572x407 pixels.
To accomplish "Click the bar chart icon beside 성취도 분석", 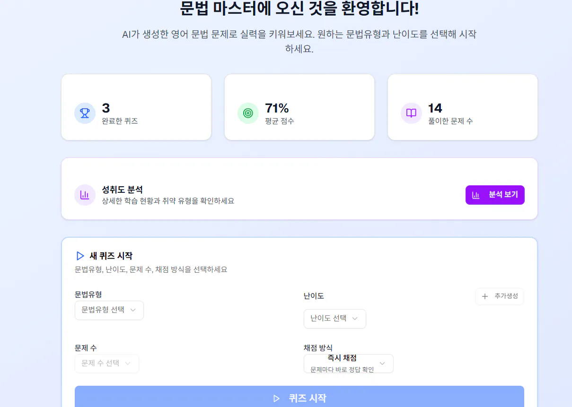I will pos(85,195).
